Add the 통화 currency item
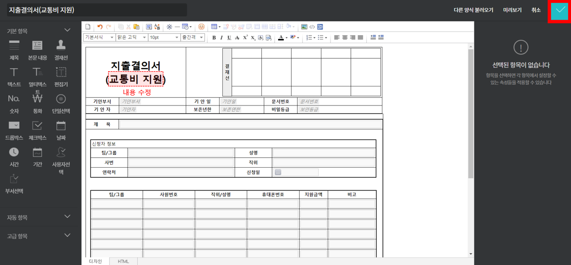This screenshot has height=265, width=571. pyautogui.click(x=38, y=103)
